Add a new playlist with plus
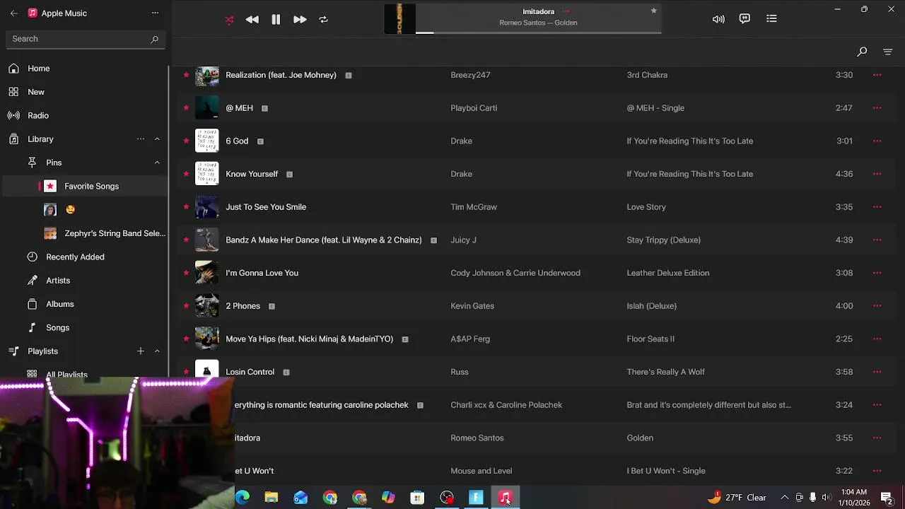Image resolution: width=905 pixels, height=509 pixels. click(x=140, y=351)
